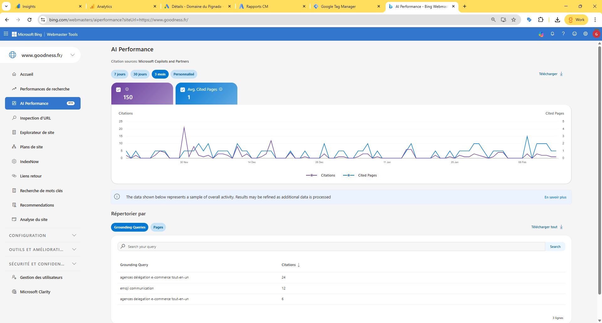Open the Microsoft apps grid launcher
This screenshot has width=602, height=323.
pos(6,34)
